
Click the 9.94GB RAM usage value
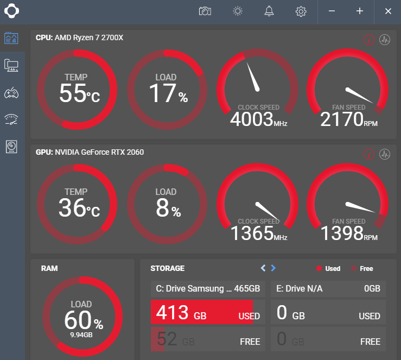[81, 335]
